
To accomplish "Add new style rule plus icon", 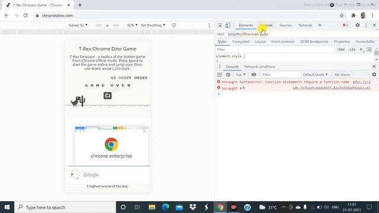I will 361,49.
